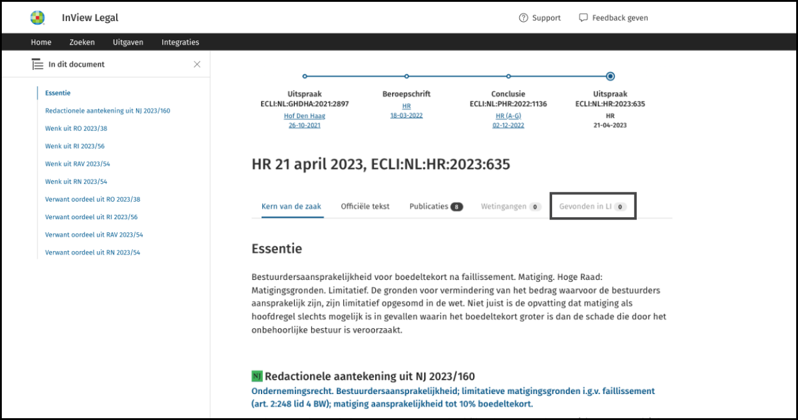Click the first Uitspraak timeline node
The image size is (798, 420).
tap(304, 77)
